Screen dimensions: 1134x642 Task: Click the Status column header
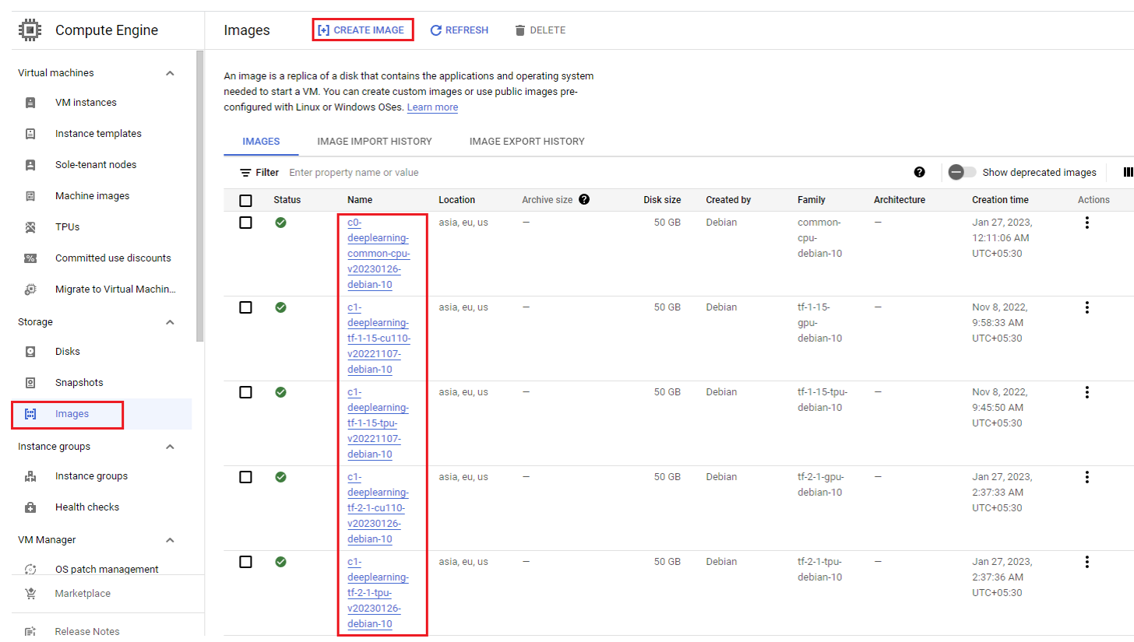coord(287,200)
